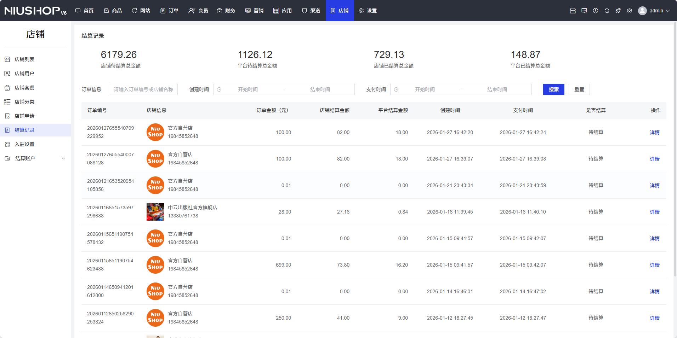Open the 支付时间 start date picker

click(425, 89)
